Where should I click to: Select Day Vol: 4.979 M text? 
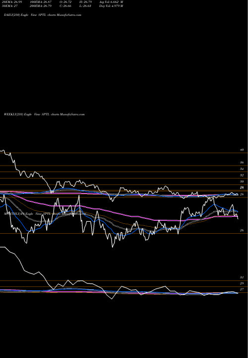[x=111, y=6]
